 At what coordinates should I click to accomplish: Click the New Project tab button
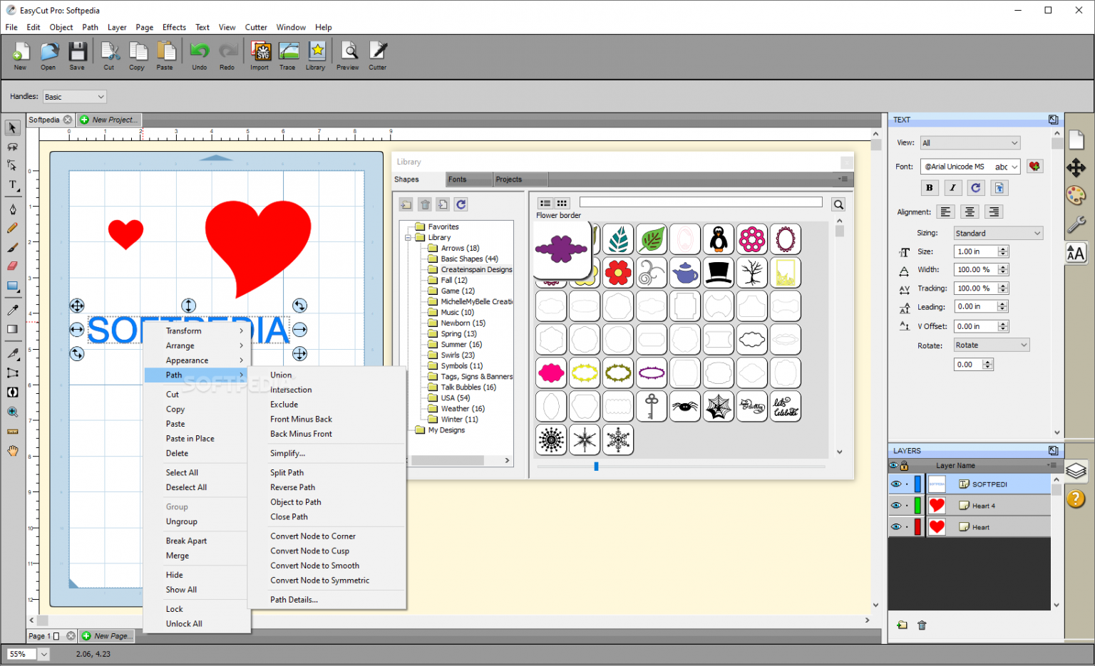coord(110,120)
